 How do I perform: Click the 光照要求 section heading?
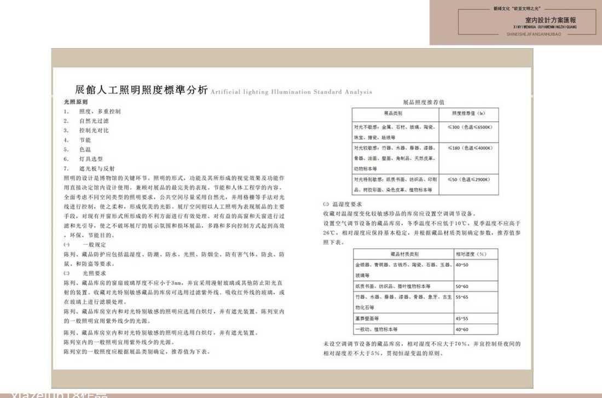click(x=94, y=273)
